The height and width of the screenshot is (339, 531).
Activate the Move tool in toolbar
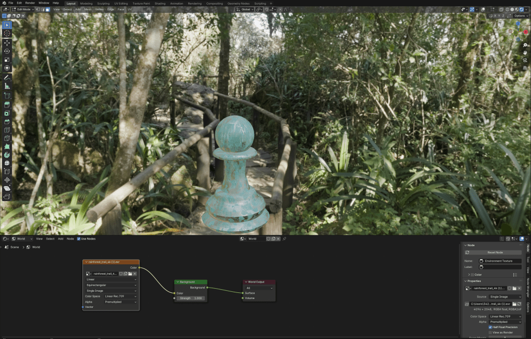[7, 43]
